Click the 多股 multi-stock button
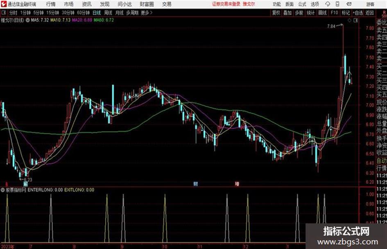 [x=299, y=13]
